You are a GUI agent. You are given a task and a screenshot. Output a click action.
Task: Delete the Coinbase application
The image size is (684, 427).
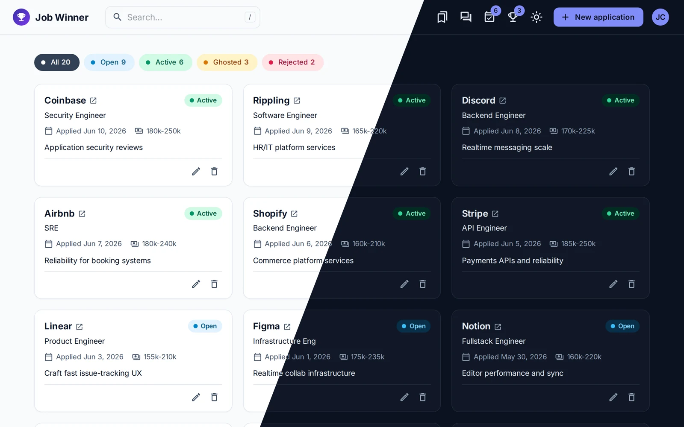pos(214,172)
